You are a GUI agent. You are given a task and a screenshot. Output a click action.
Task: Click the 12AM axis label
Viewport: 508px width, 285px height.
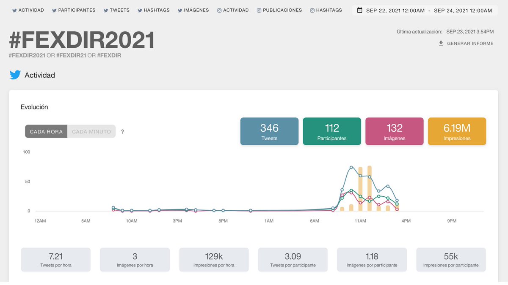click(40, 221)
